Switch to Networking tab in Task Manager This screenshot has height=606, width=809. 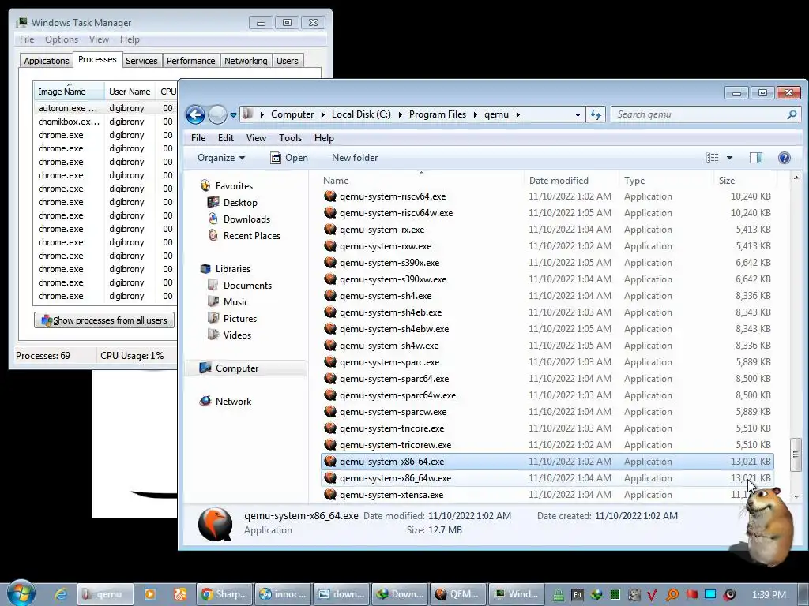point(246,61)
